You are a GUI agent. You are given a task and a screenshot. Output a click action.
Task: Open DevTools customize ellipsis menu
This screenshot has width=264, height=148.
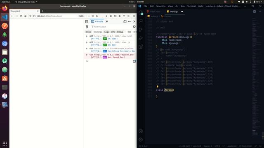pos(130,21)
